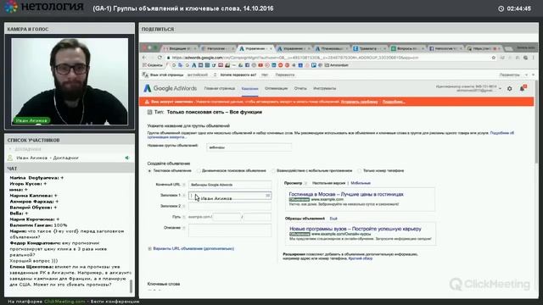This screenshot has height=305, width=543.
Task: Click the icon inside Заголовок 1 field
Action: click(267, 196)
